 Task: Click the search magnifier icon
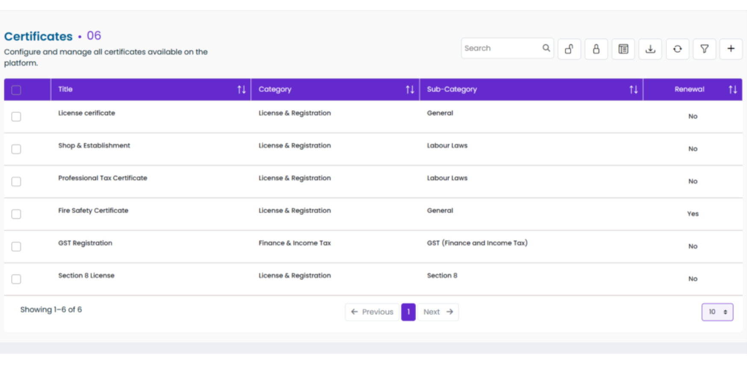pos(546,48)
